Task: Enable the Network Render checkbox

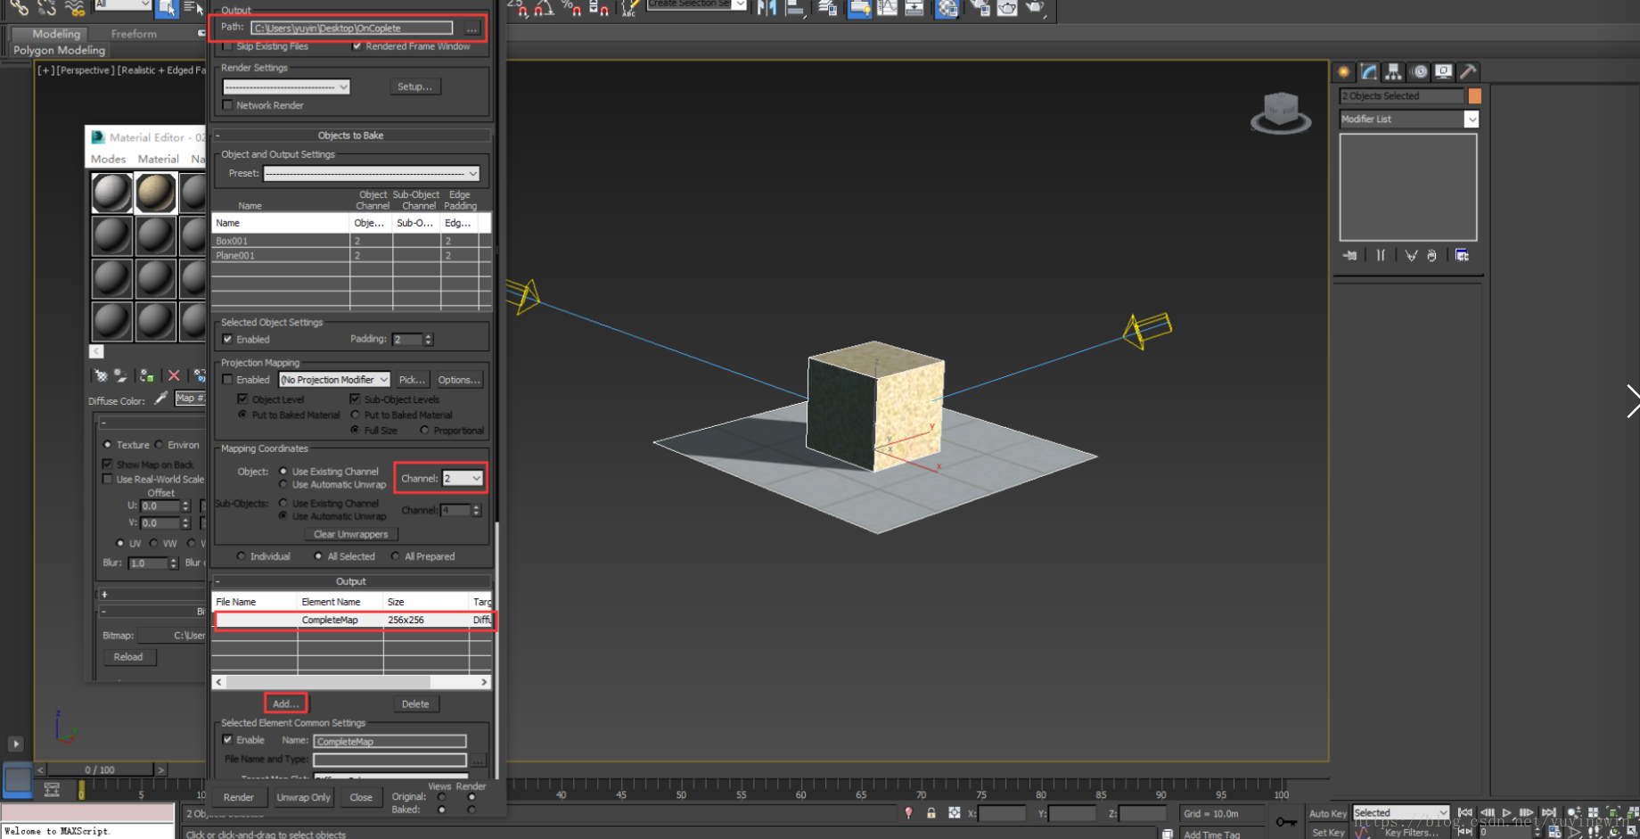Action: (x=228, y=105)
